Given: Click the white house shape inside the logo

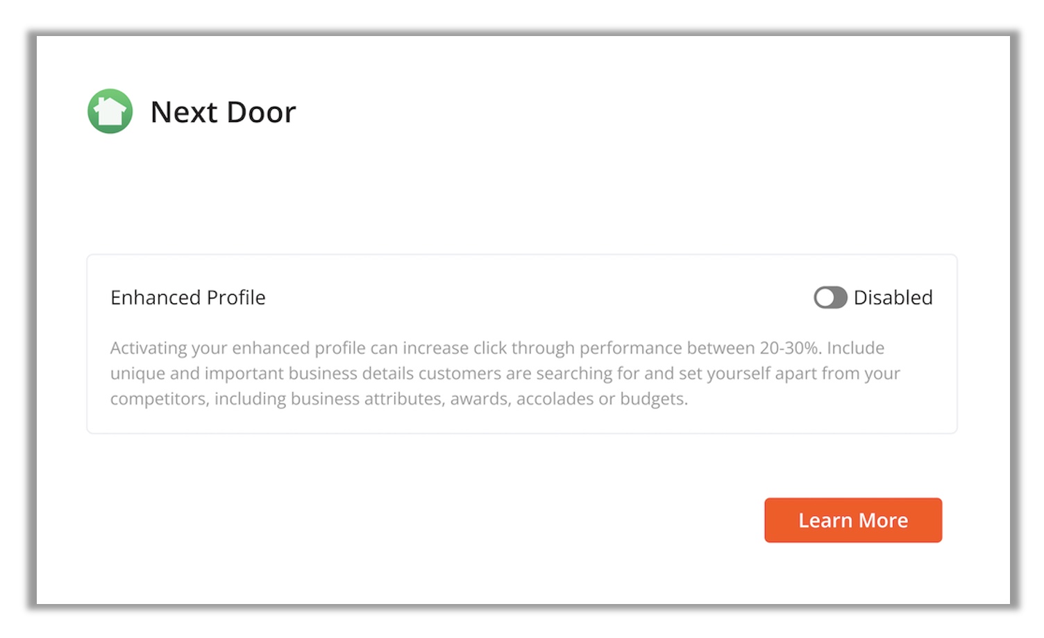Looking at the screenshot, I should (x=110, y=111).
